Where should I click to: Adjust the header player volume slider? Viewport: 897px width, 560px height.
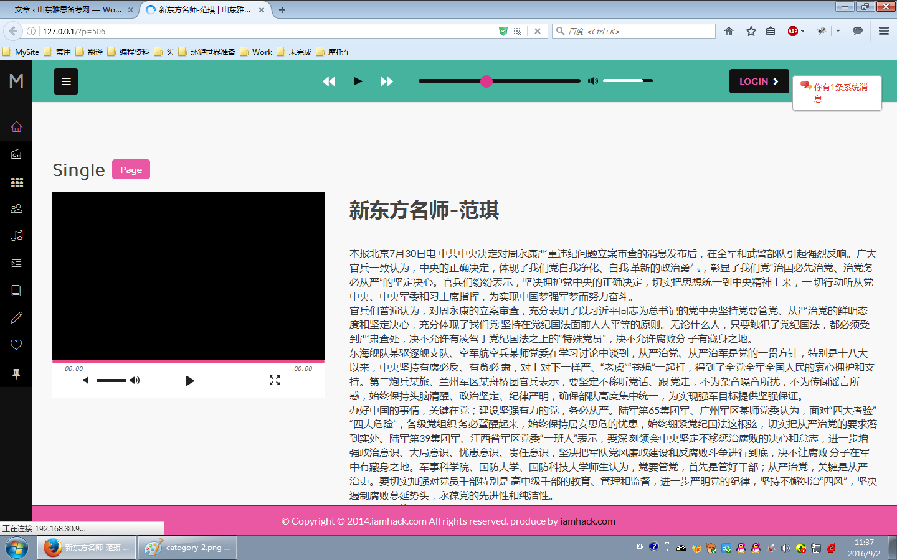point(628,81)
